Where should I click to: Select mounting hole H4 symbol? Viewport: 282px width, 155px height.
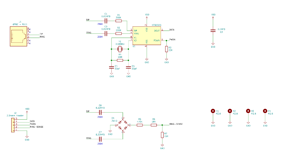pos(265,111)
